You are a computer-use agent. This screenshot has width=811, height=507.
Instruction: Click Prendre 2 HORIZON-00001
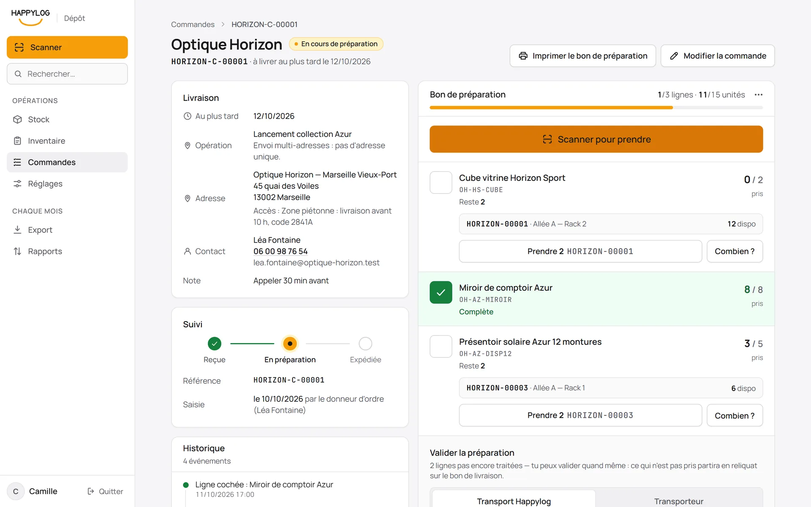tap(580, 251)
